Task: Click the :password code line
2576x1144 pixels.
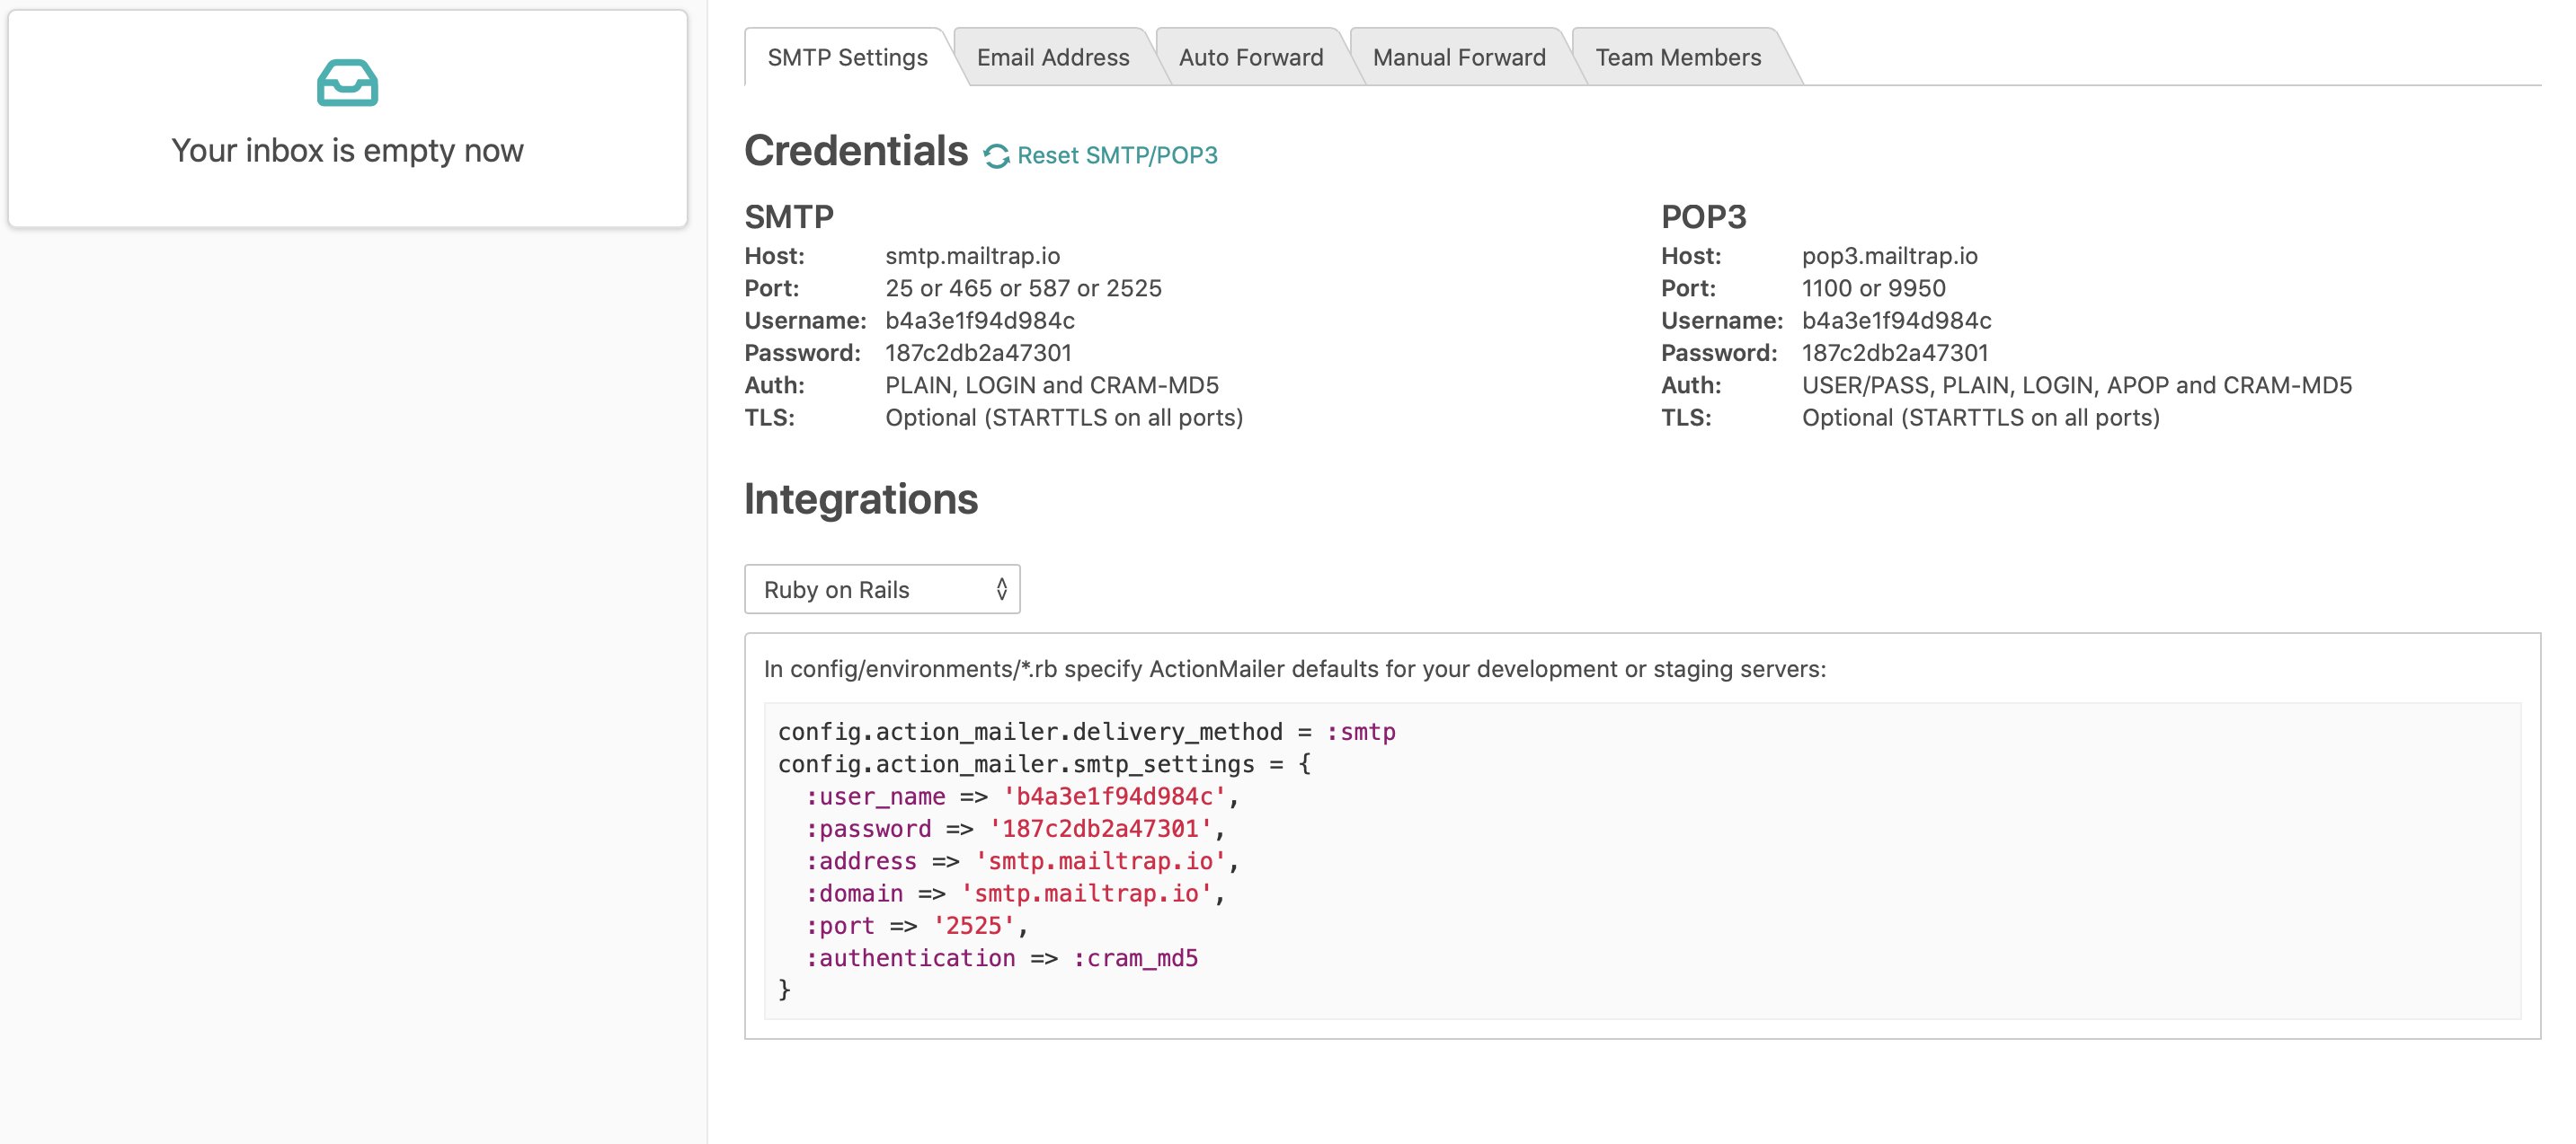Action: (1015, 830)
